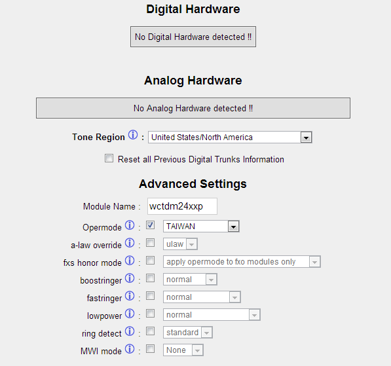Click the Module Name text field
This screenshot has height=366, width=391.
(x=182, y=206)
